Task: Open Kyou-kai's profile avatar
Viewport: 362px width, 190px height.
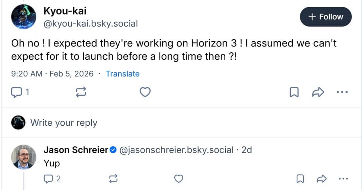Action: (x=24, y=17)
